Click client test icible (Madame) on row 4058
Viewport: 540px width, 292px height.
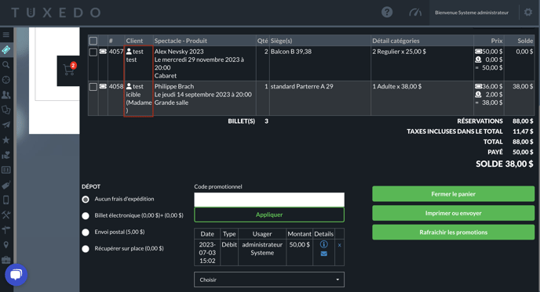coord(138,99)
